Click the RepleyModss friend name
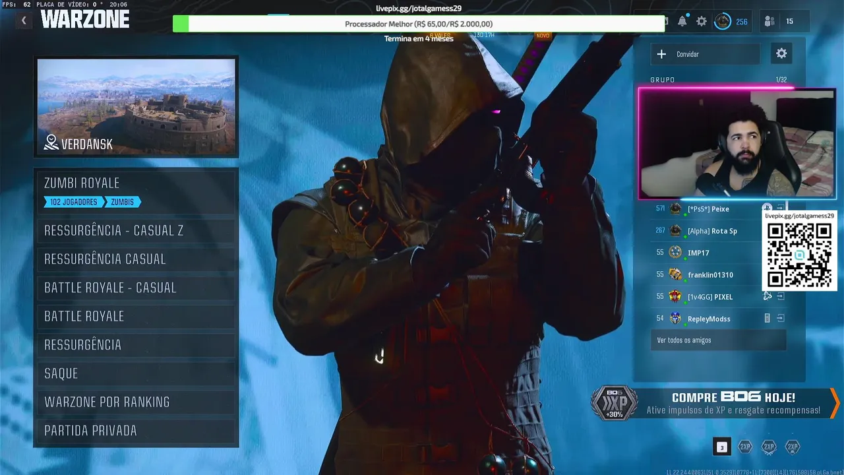Image resolution: width=844 pixels, height=475 pixels. coord(709,319)
